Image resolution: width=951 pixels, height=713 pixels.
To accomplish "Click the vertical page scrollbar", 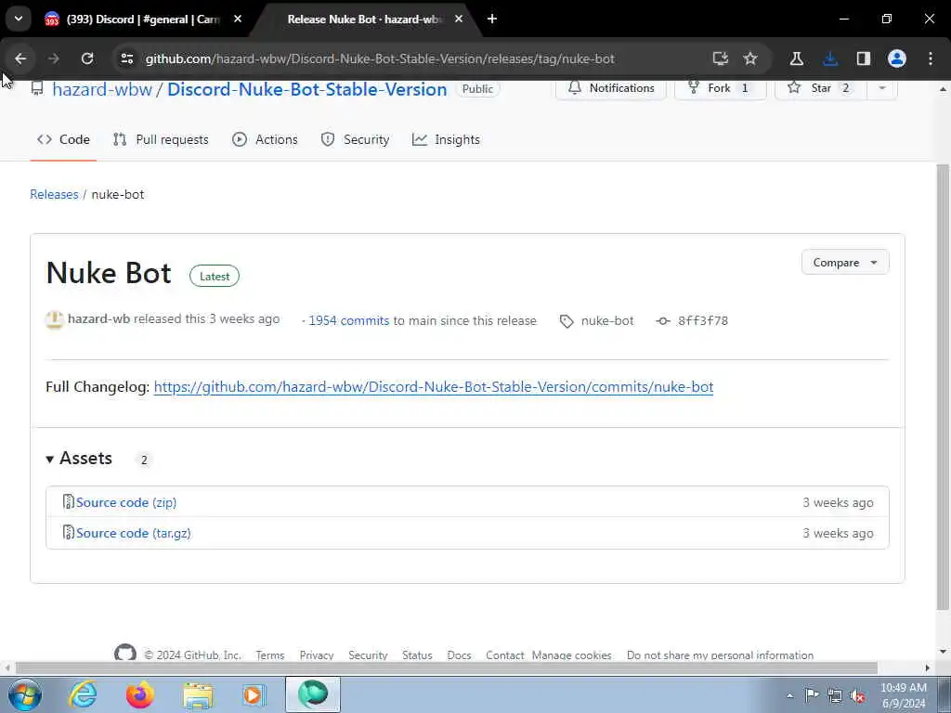I will point(943,386).
